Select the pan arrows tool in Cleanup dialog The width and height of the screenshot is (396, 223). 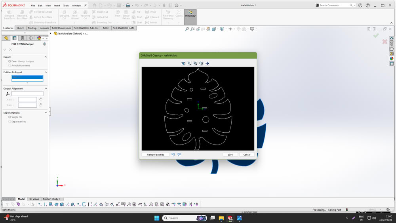(x=207, y=63)
